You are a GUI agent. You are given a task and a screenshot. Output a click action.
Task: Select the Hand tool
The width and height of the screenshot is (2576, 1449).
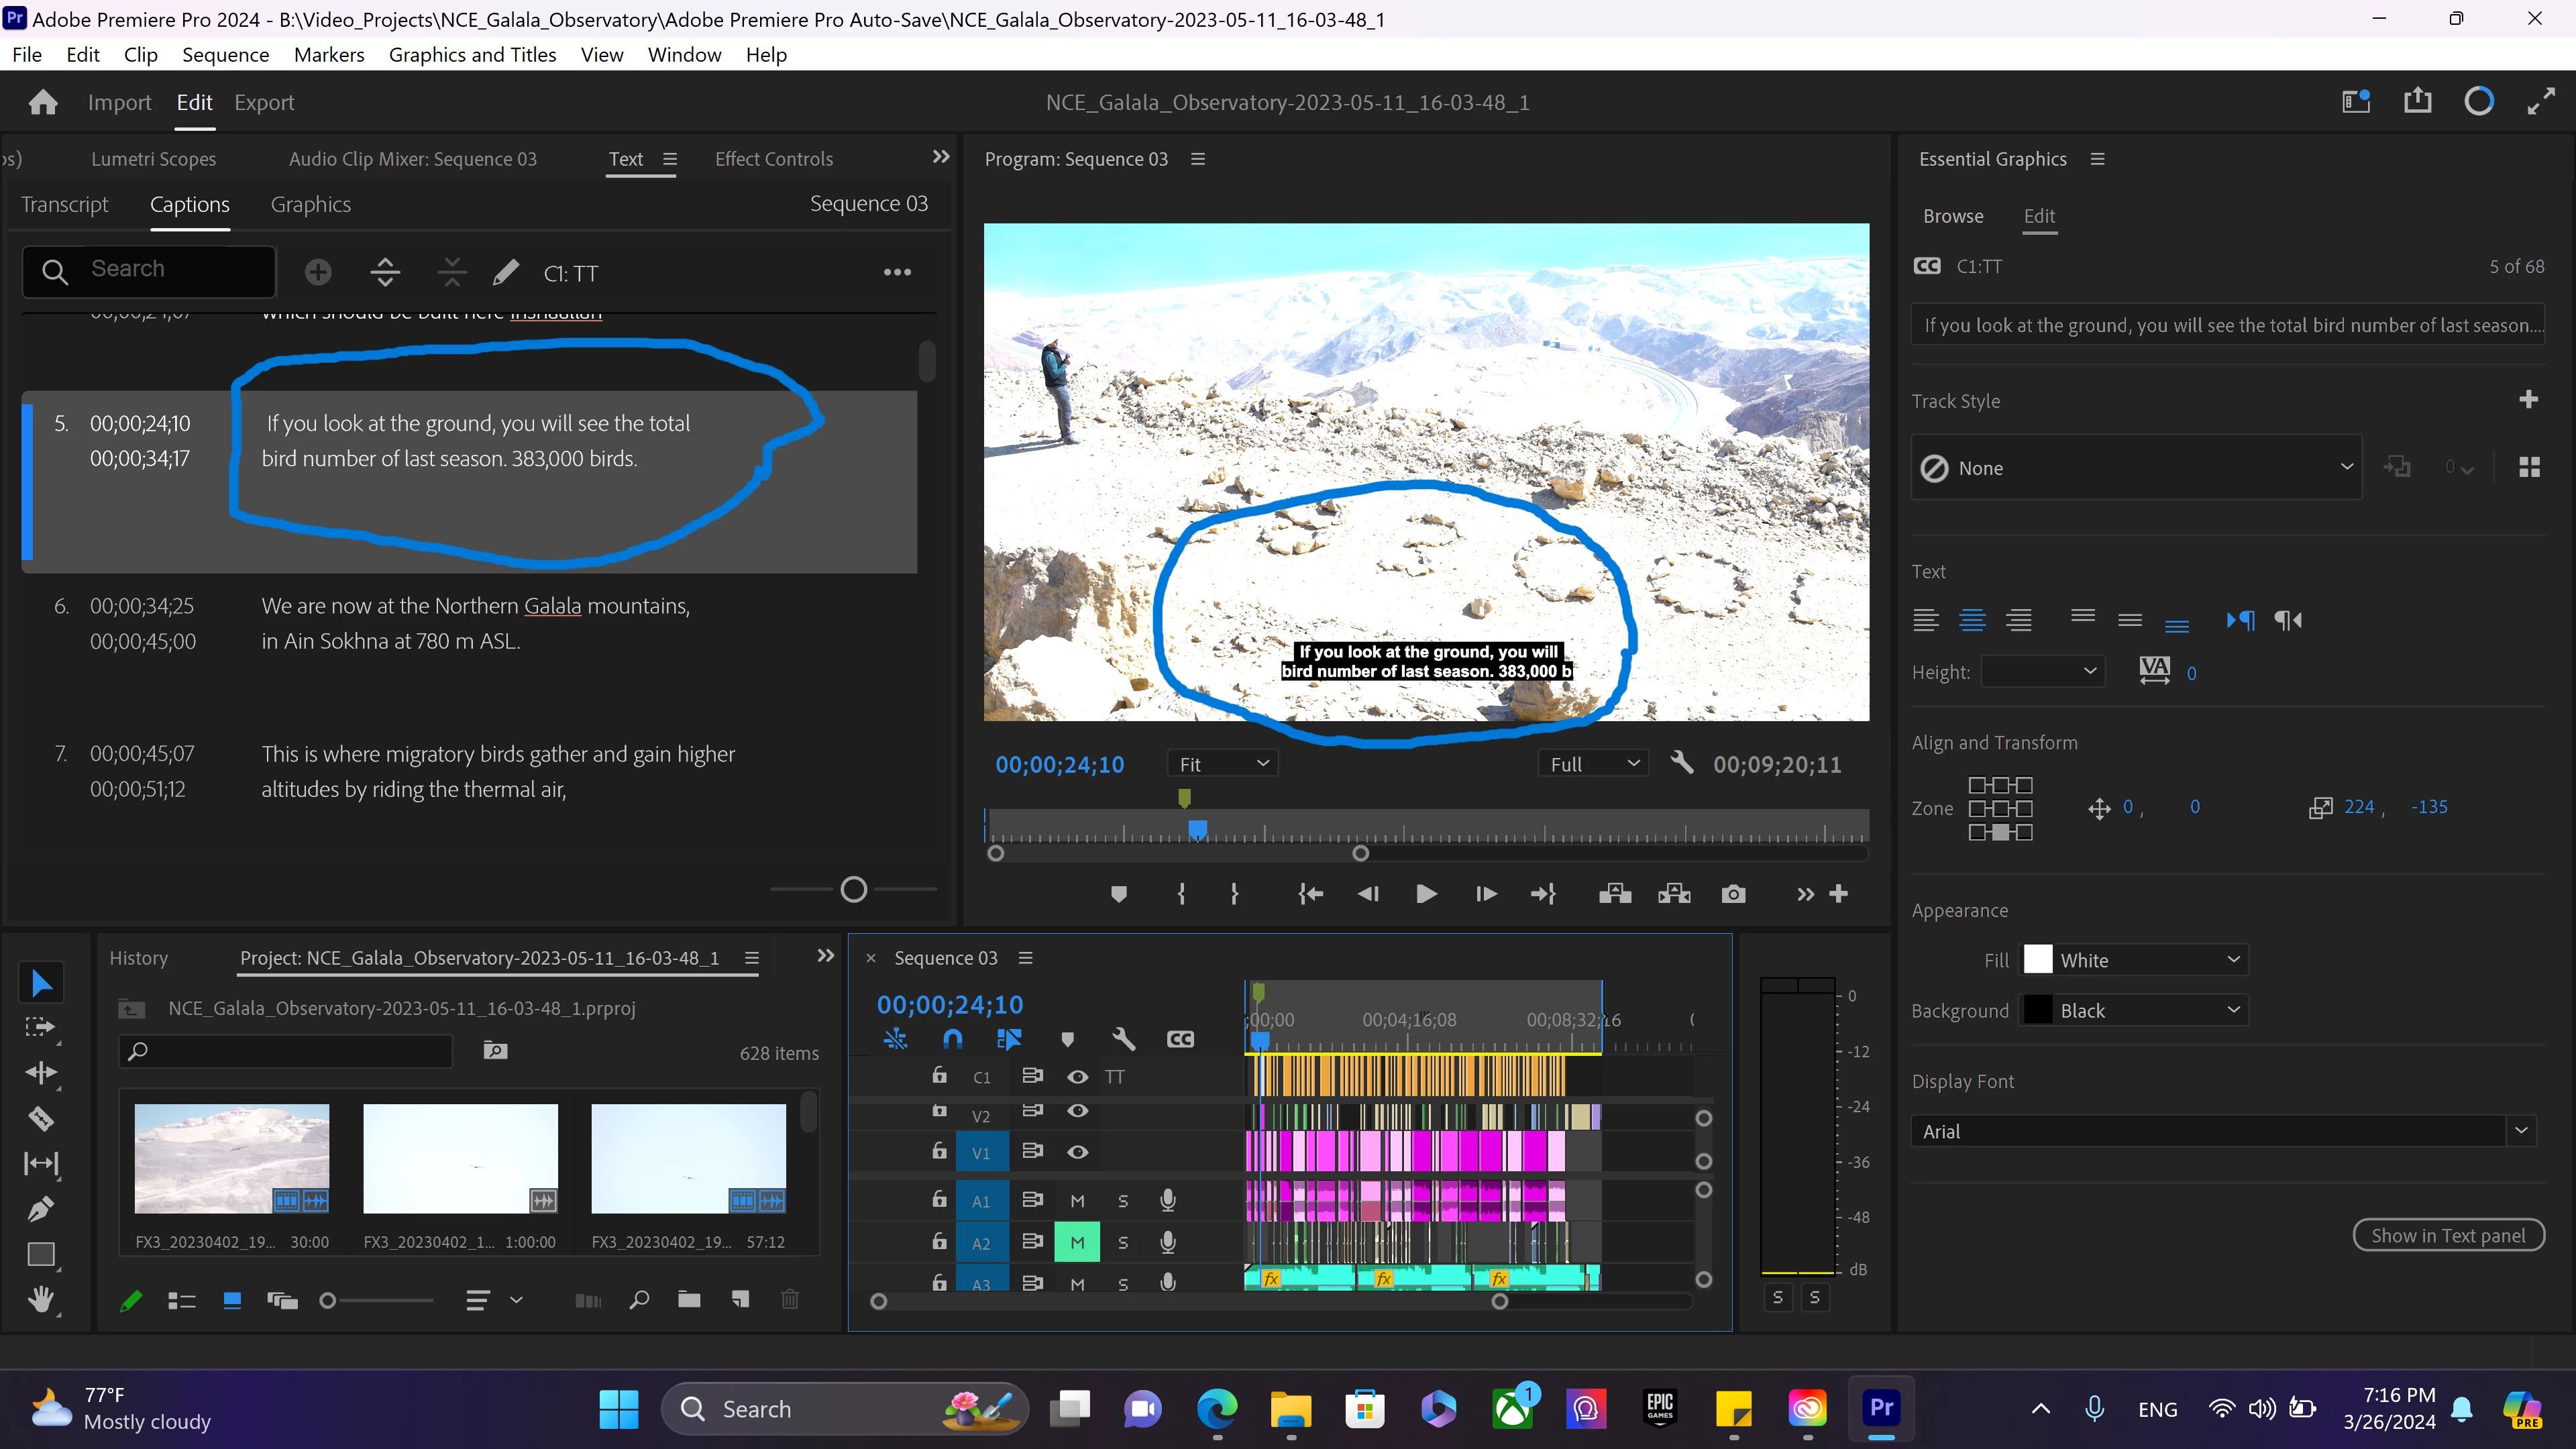coord(40,1299)
